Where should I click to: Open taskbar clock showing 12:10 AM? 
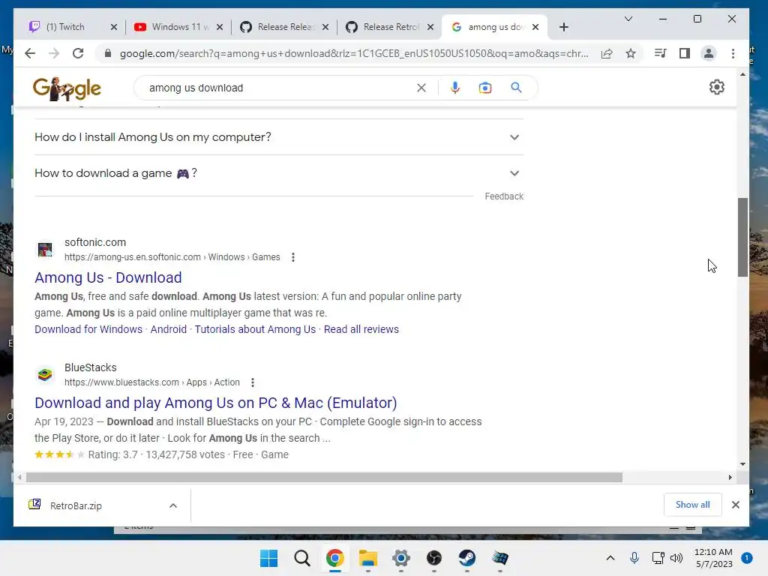714,558
